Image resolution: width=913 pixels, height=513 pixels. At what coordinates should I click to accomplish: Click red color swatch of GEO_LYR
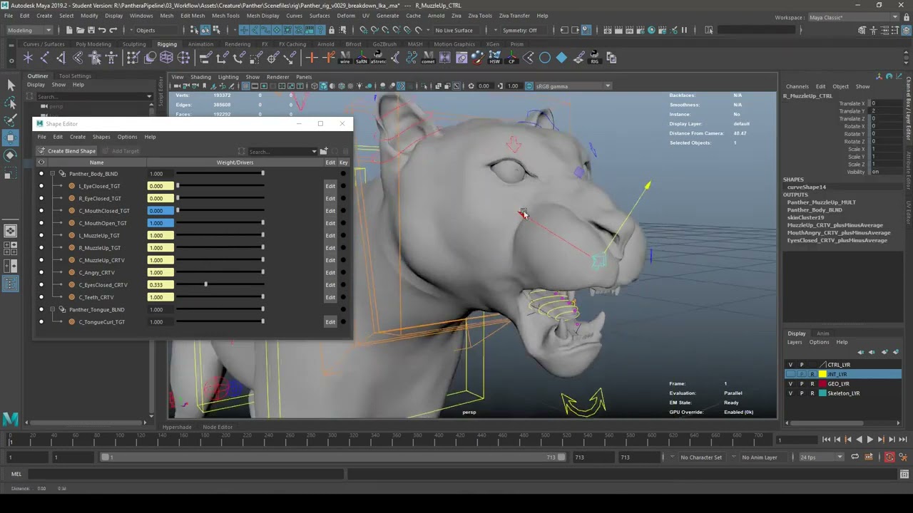click(x=822, y=383)
